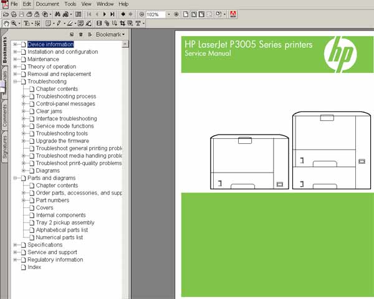
Task: Select the Text Select tool
Action: pos(26,24)
